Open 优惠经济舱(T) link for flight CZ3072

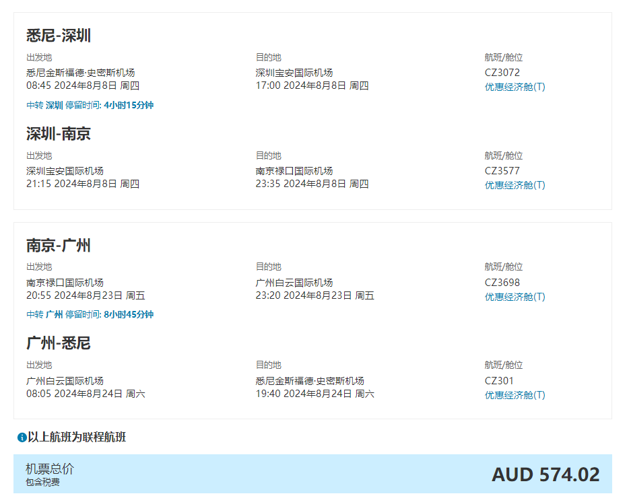tap(515, 87)
